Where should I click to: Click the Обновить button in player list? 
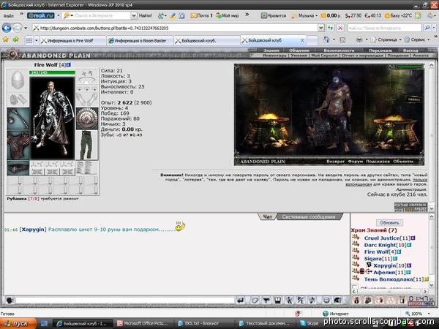[x=389, y=223]
